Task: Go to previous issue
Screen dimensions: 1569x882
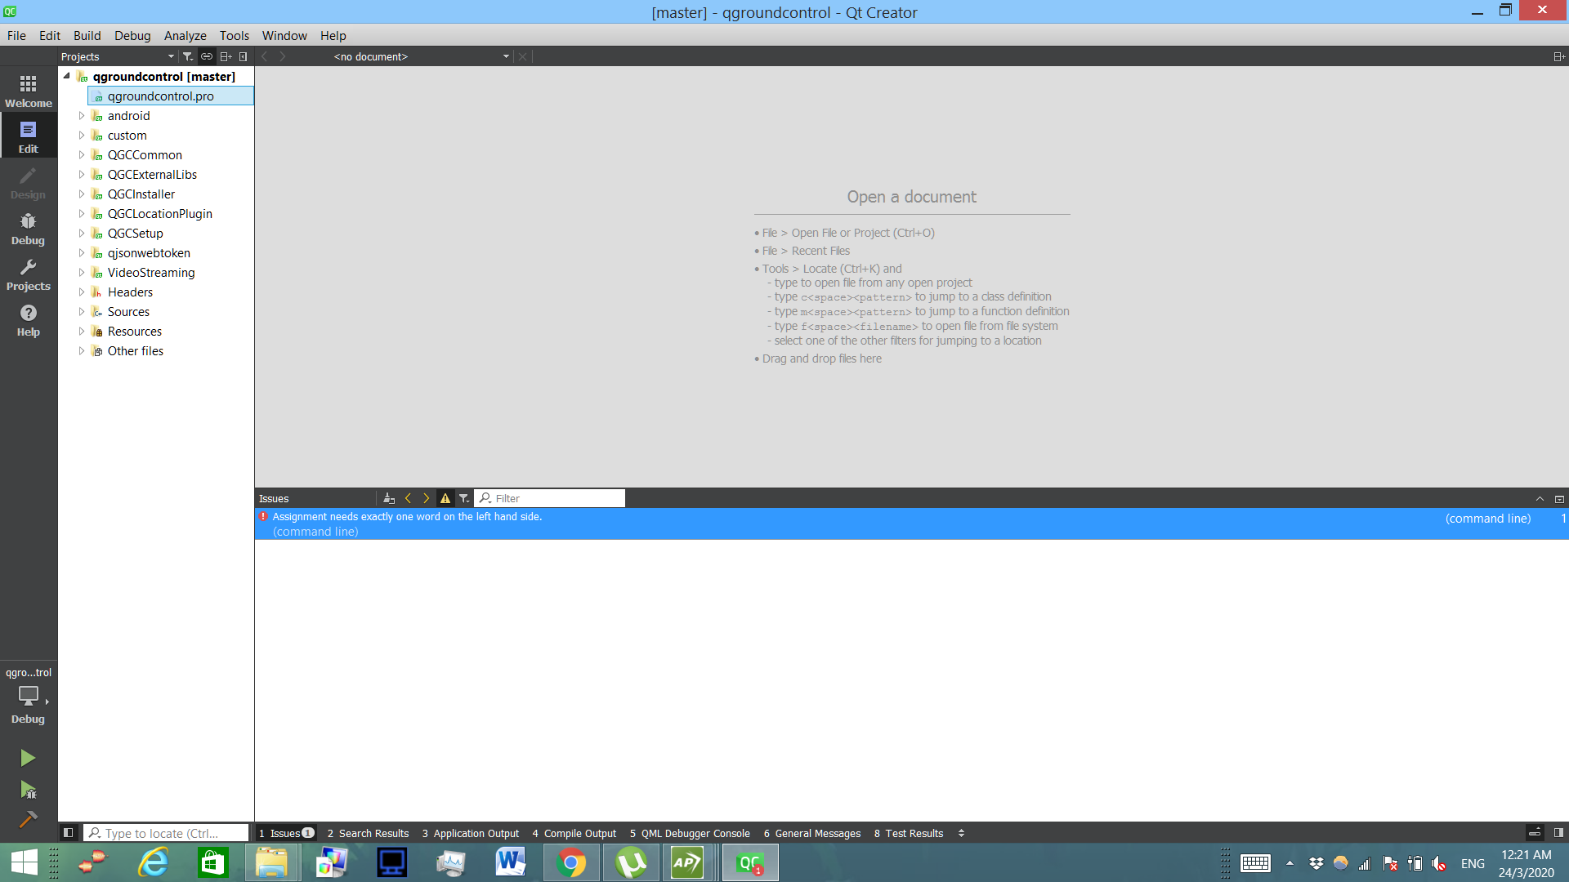Action: click(x=408, y=498)
